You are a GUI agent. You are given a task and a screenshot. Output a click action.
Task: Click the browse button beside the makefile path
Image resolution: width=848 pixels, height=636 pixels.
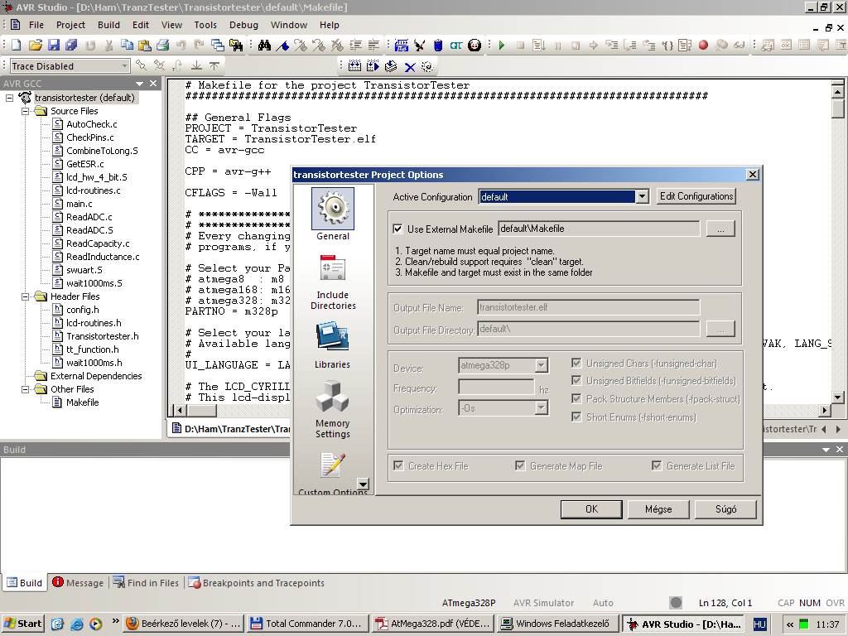pyautogui.click(x=720, y=229)
